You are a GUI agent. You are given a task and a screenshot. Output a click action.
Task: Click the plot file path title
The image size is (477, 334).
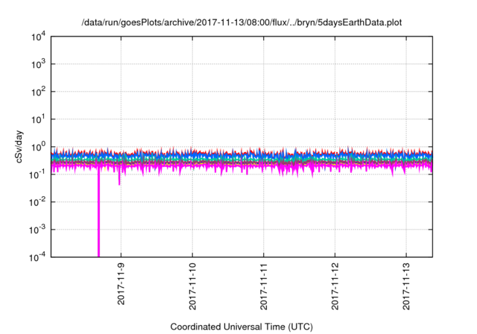point(241,22)
